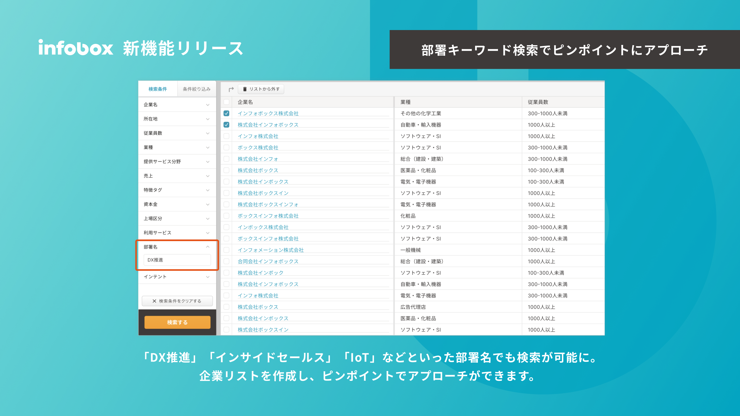Collapse the 部署名 filter section
This screenshot has width=740, height=416.
[x=207, y=247]
